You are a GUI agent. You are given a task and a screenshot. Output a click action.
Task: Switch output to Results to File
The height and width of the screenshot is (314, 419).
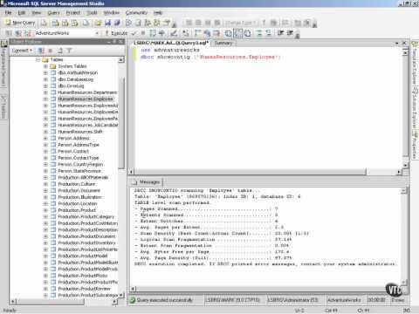tap(247, 33)
